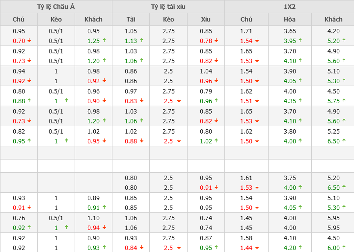Click the 1.10 Khách handicap odds
The height and width of the screenshot is (252, 354).
point(93,218)
